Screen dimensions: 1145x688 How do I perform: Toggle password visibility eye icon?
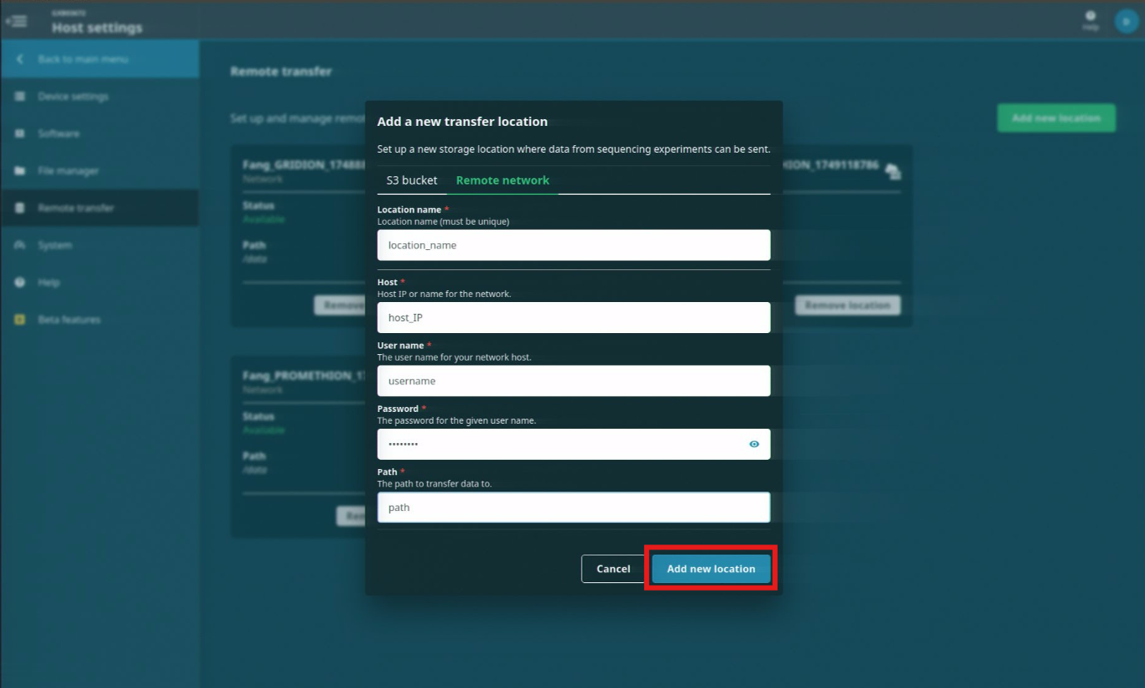[x=754, y=444]
